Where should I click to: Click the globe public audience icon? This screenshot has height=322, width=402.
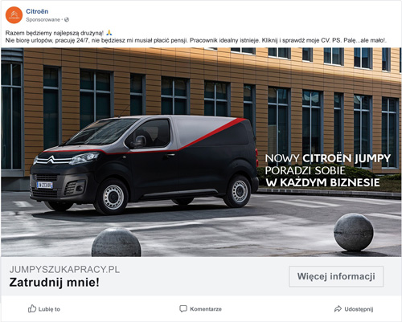click(x=67, y=19)
